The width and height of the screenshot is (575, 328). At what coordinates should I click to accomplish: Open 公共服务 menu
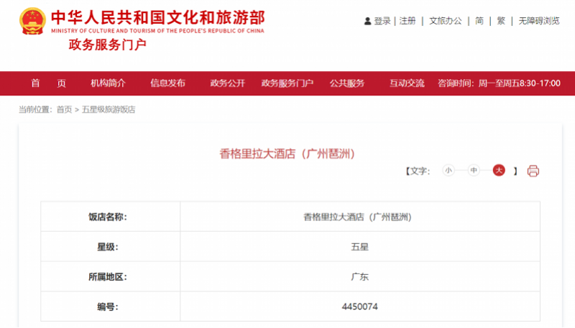click(347, 83)
